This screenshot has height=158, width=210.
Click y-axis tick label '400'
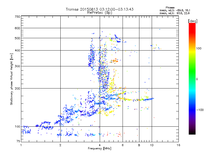tap(18, 50)
